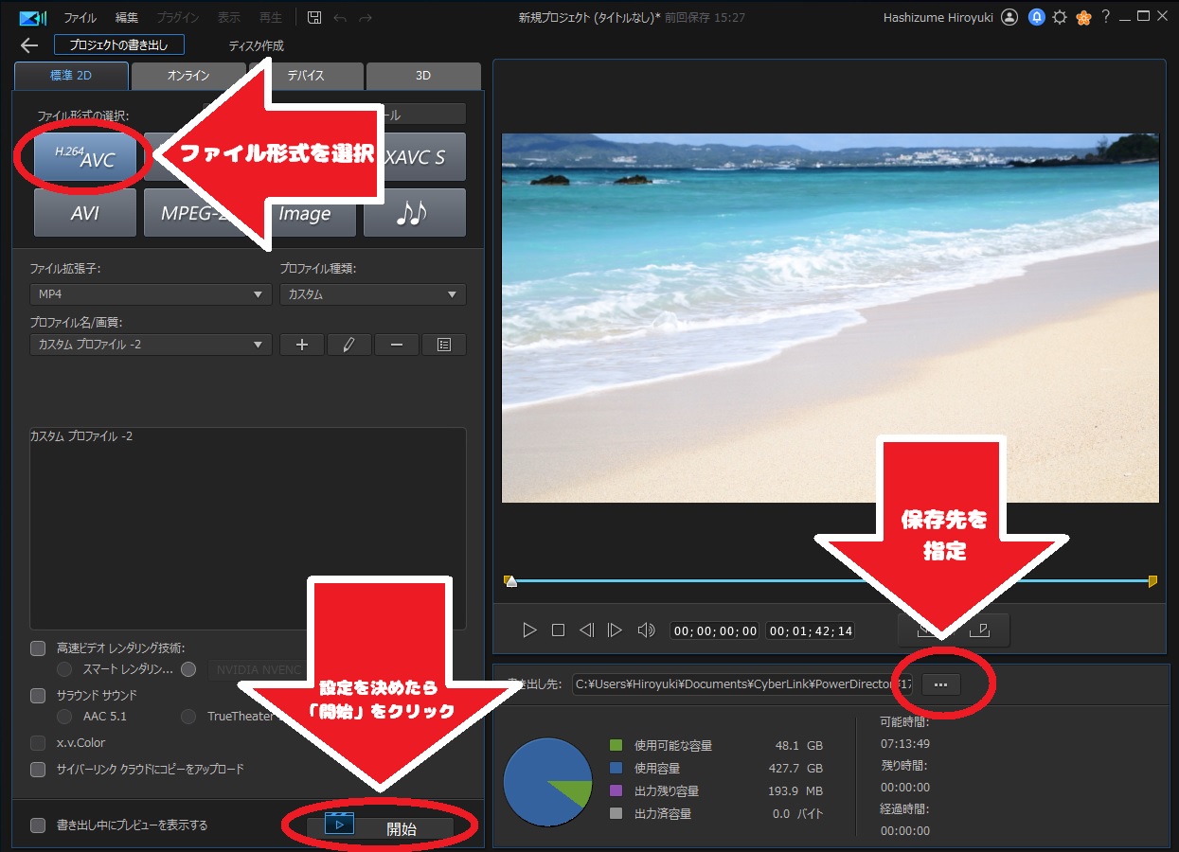Screen dimensions: 1179x852
Task: Click the プロジェクトの書き出し button
Action: 119,44
